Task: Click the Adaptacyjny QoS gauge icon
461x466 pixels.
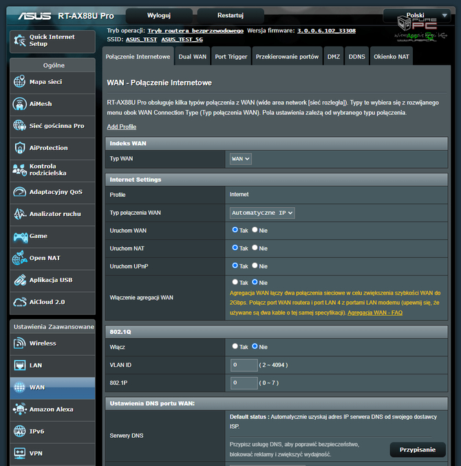Action: tap(19, 191)
